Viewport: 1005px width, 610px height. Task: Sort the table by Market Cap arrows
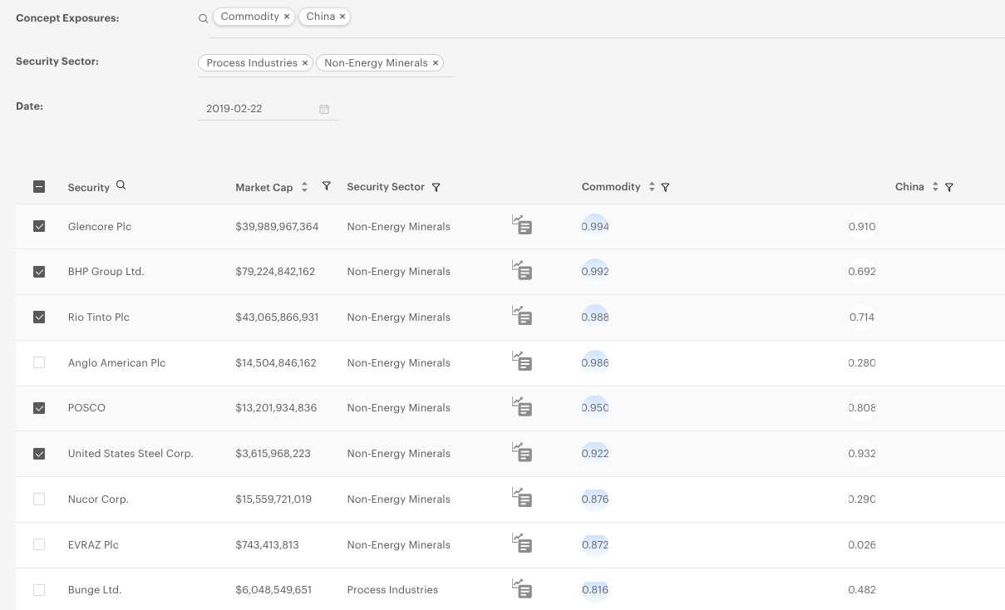click(x=304, y=187)
